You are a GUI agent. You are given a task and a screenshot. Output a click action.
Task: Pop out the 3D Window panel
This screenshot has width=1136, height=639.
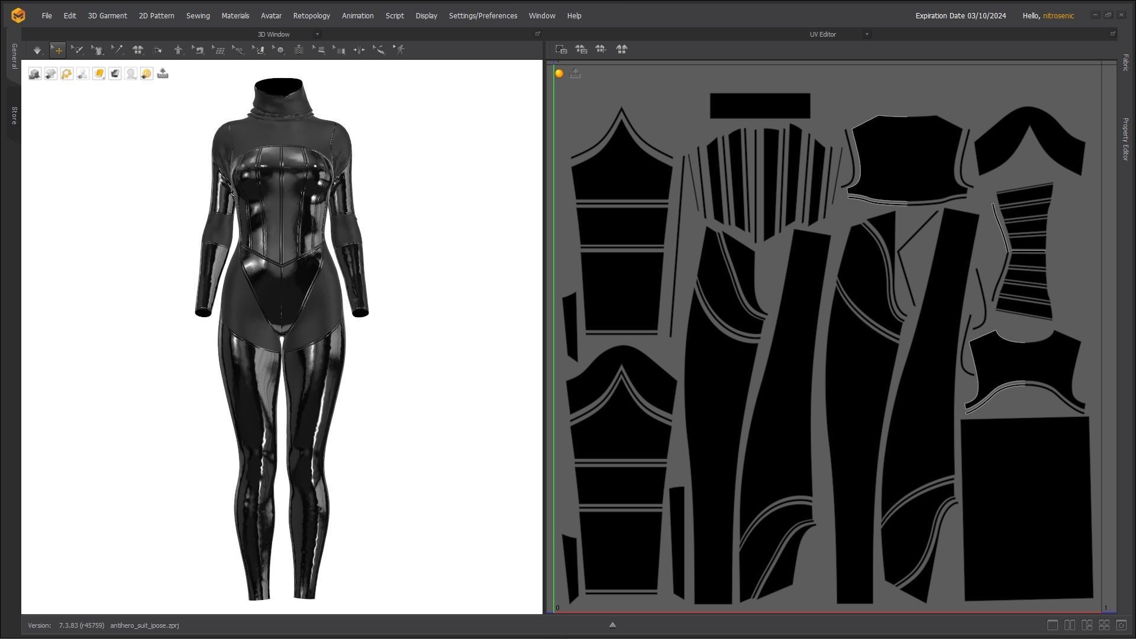point(537,34)
